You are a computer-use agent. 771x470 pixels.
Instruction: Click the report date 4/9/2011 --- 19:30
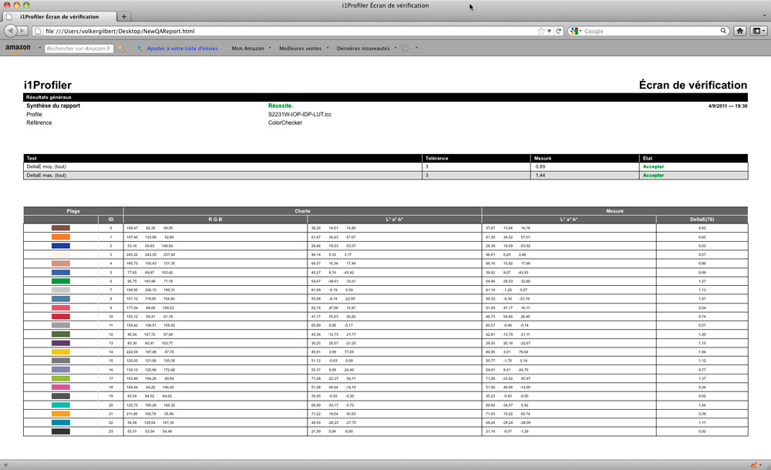[728, 106]
